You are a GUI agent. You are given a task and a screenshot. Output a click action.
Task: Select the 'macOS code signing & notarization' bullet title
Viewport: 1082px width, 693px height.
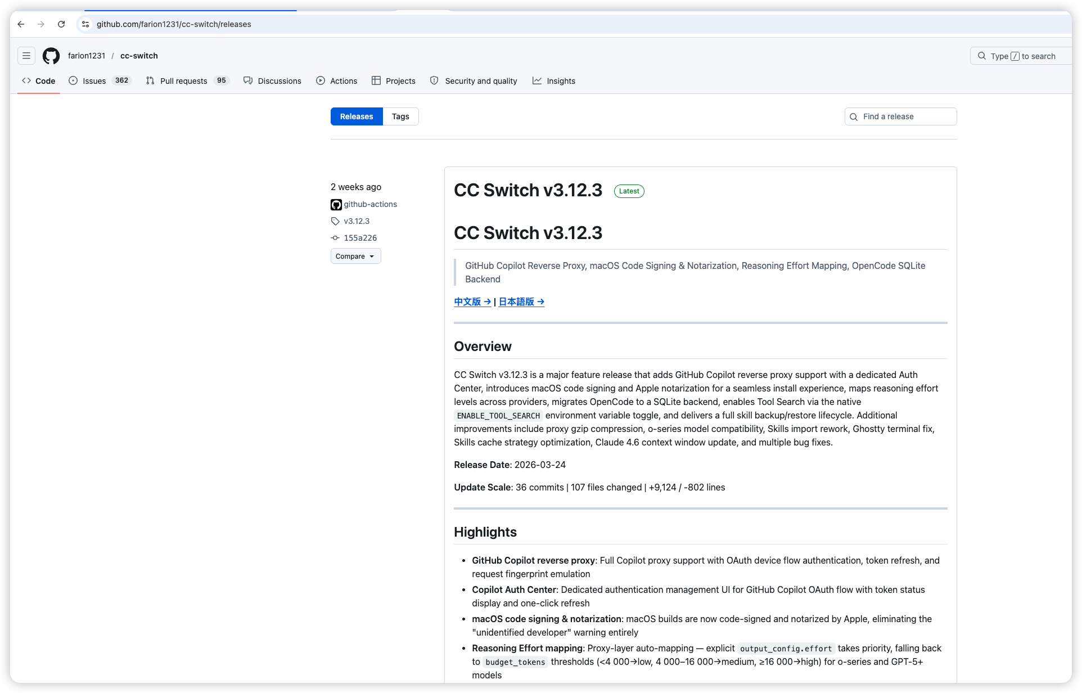click(547, 619)
